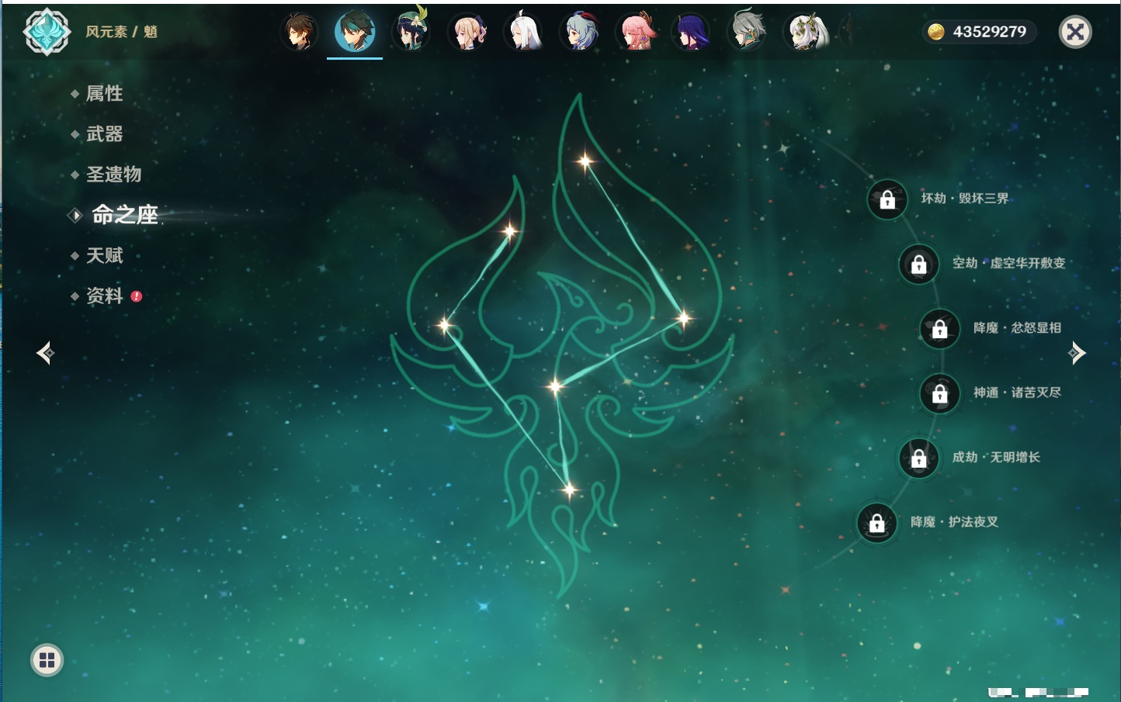Select the Zhongli character portrait
This screenshot has width=1121, height=702.
299,33
